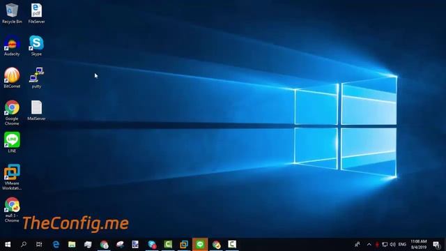This screenshot has width=446, height=251.
Task: Open Task View from the taskbar
Action: 39,245
